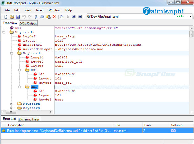Click the Open file toolbar icon
Viewport: 194px width, 144px height.
[x=12, y=16]
